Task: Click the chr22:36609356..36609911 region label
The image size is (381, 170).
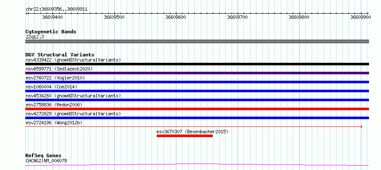Action: pos(57,9)
